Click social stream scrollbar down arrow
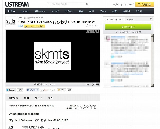This screenshot has width=160, height=129. pos(152,85)
